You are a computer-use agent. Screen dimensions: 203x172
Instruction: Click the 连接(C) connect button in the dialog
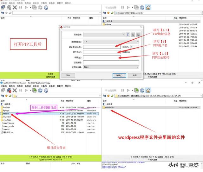[x=119, y=75]
